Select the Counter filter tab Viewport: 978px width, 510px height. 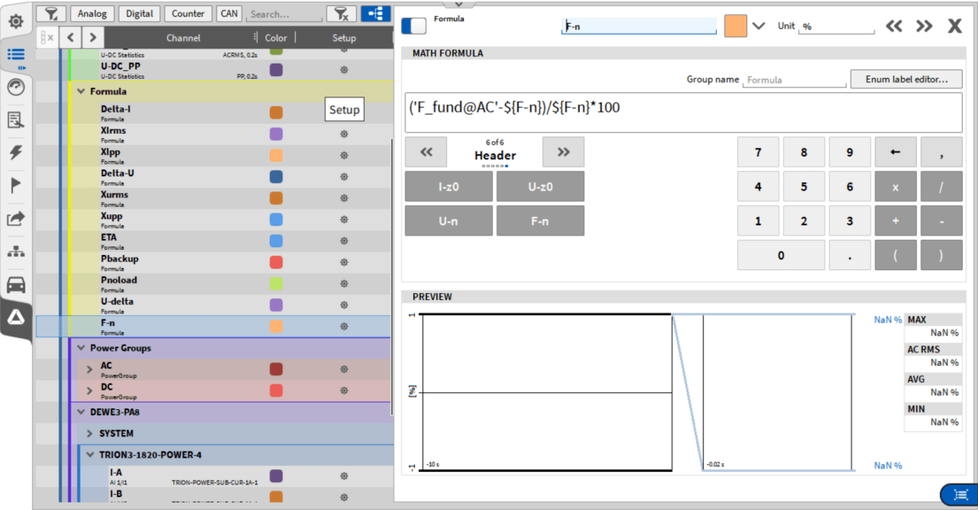coord(187,14)
